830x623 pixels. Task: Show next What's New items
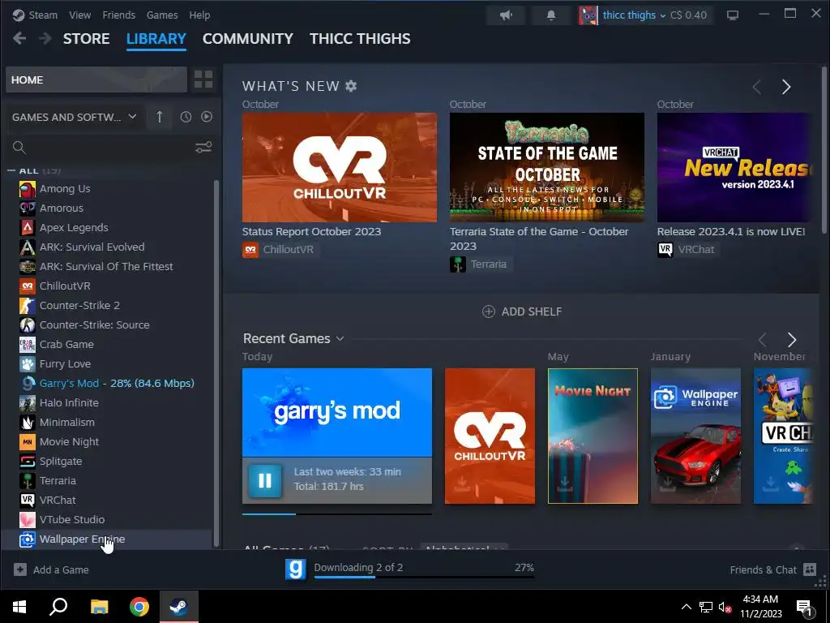pyautogui.click(x=786, y=86)
